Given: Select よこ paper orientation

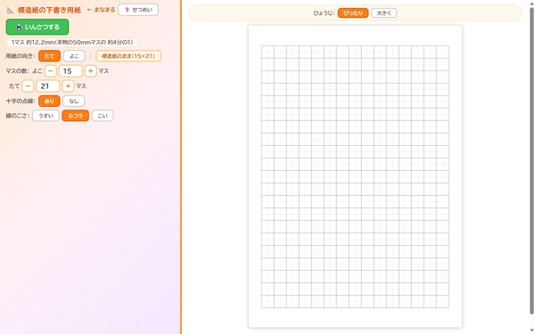Looking at the screenshot, I should [74, 56].
